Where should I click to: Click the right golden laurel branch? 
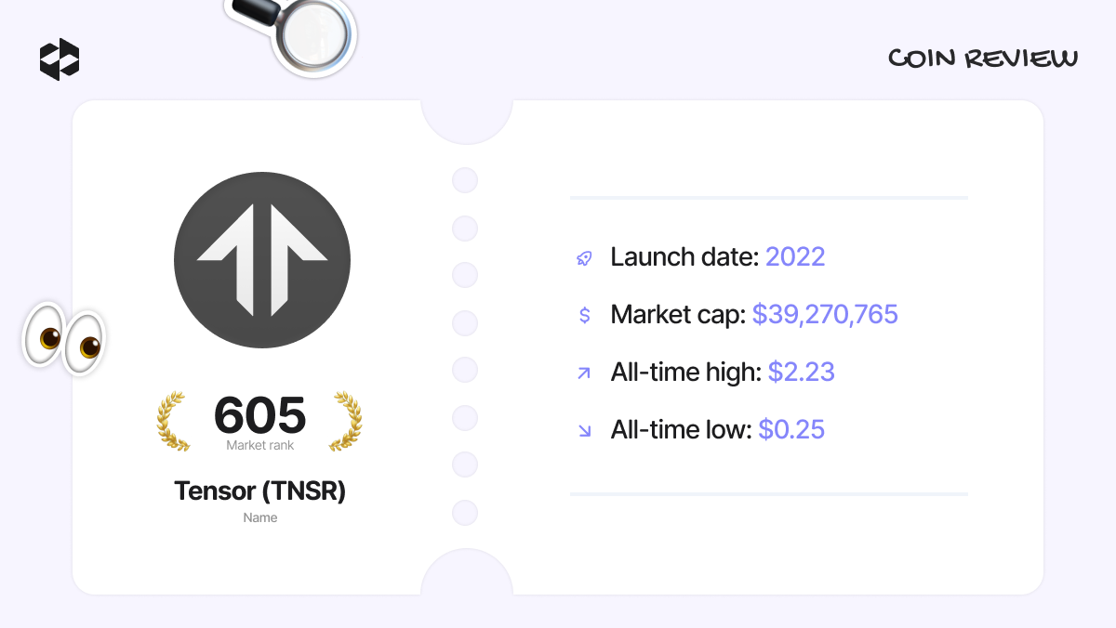(x=345, y=422)
